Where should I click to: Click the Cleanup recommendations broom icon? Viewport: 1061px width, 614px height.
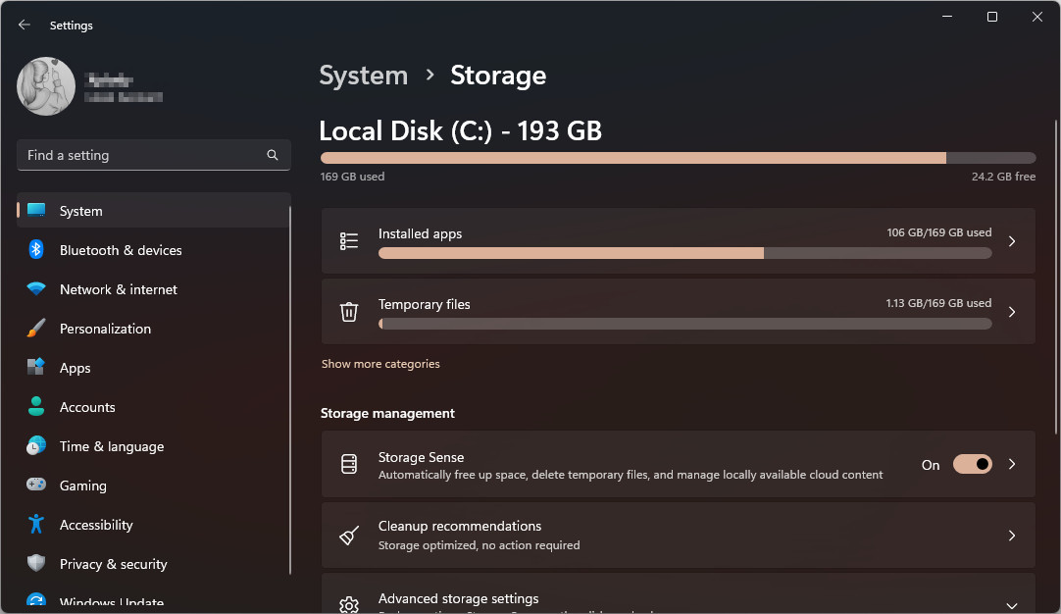pyautogui.click(x=349, y=536)
